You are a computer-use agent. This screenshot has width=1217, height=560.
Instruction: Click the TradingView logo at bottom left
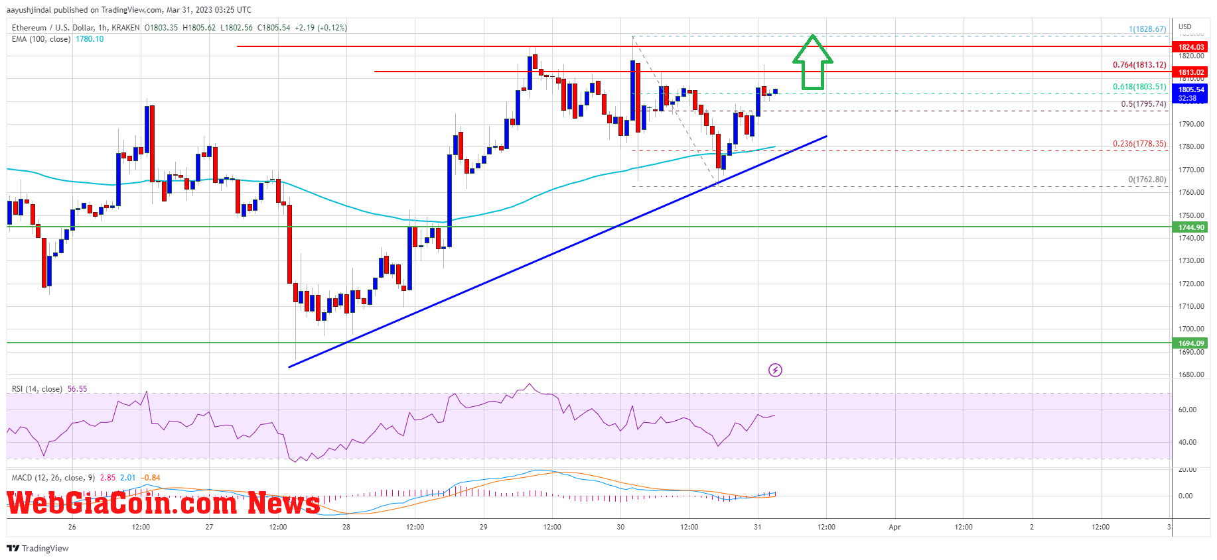coord(38,548)
